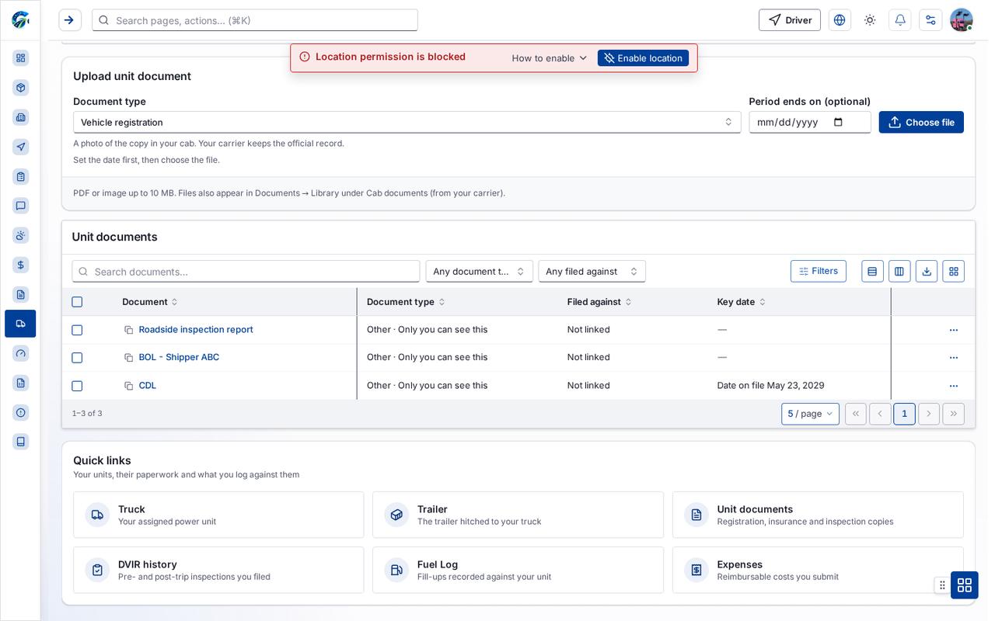This screenshot has height=621, width=995.
Task: Expand sidebar with arrow button
Action: coord(70,20)
